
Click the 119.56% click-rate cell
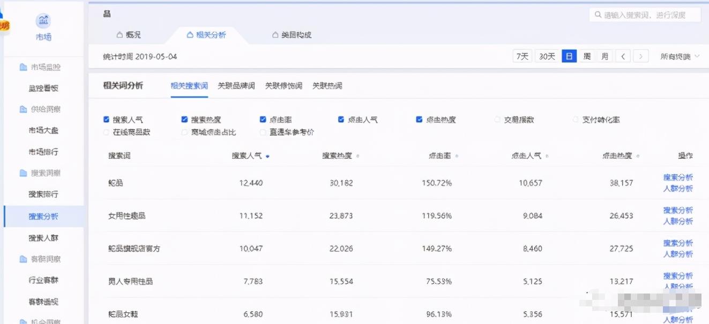pyautogui.click(x=437, y=216)
